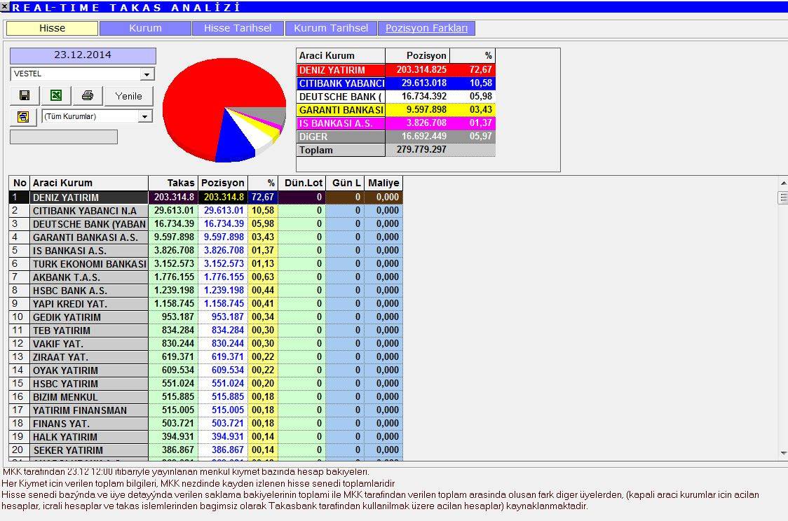
Task: Sort by the Takas column header
Action: point(173,183)
